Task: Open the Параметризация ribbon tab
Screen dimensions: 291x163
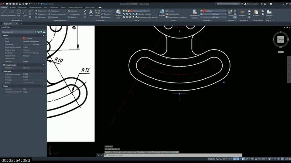Action: point(35,7)
